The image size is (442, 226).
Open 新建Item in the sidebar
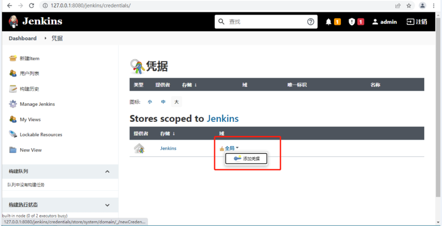pos(29,58)
